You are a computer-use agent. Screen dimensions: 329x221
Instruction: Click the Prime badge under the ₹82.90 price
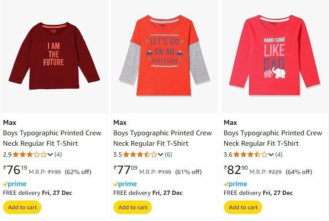[x=236, y=184]
